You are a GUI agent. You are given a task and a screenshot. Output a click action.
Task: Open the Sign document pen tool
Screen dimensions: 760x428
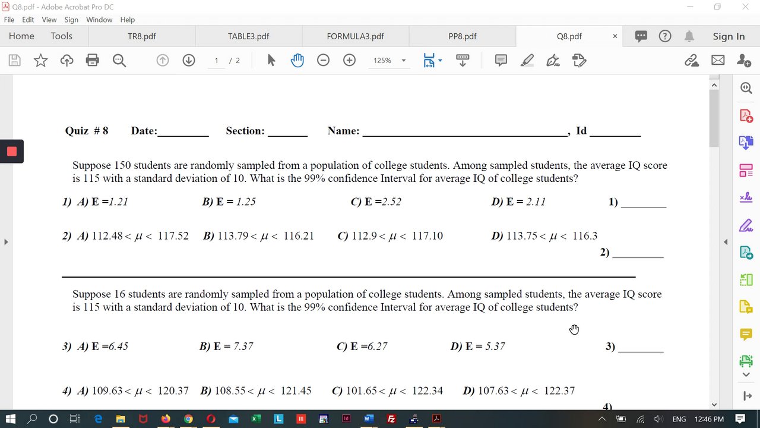(x=553, y=60)
